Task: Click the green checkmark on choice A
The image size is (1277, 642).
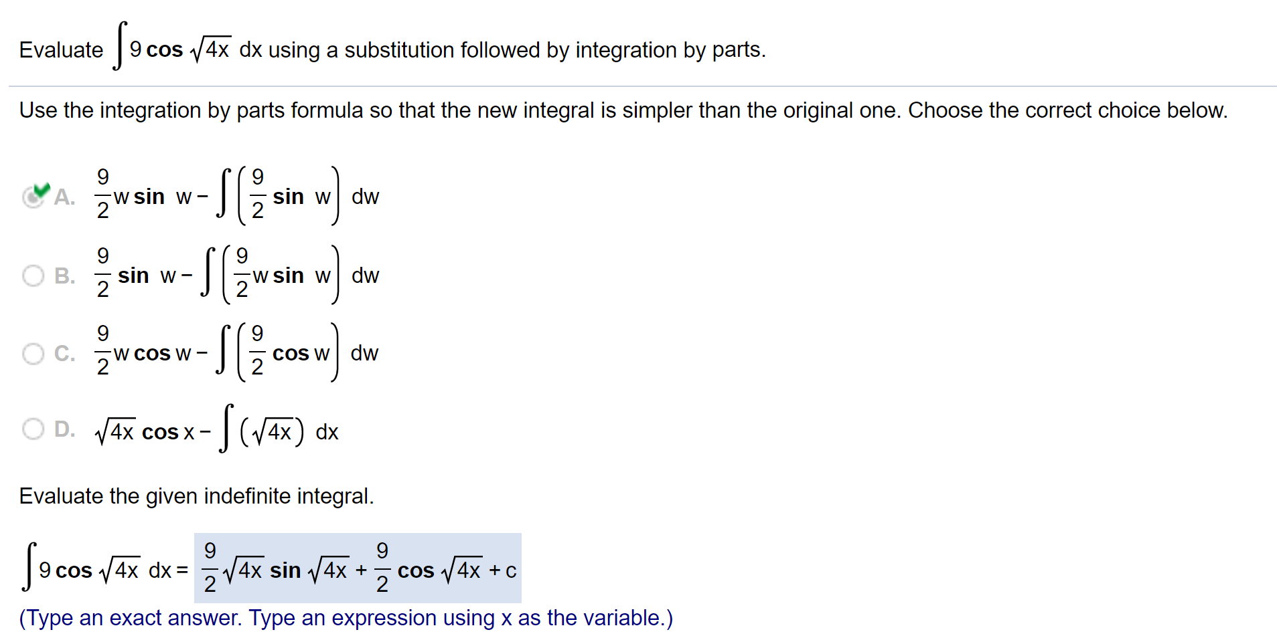Action: (x=42, y=189)
